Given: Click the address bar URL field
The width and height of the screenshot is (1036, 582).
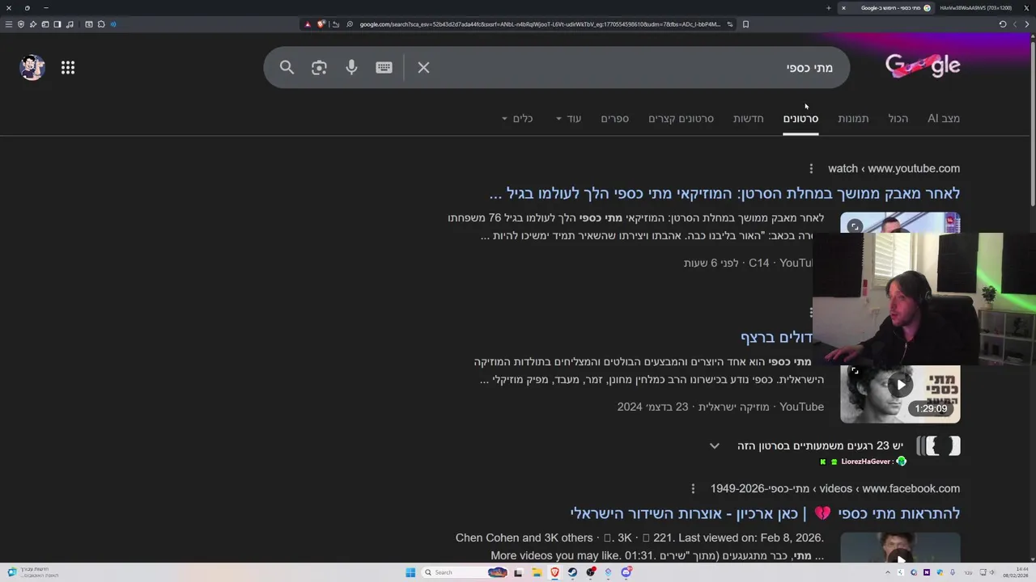Looking at the screenshot, I should (540, 24).
